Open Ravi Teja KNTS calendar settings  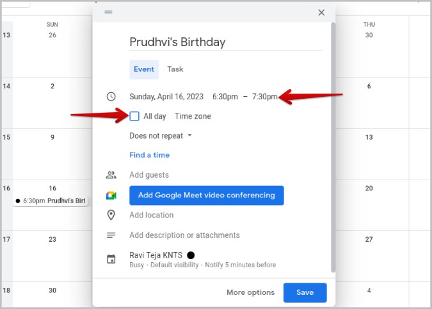[156, 255]
